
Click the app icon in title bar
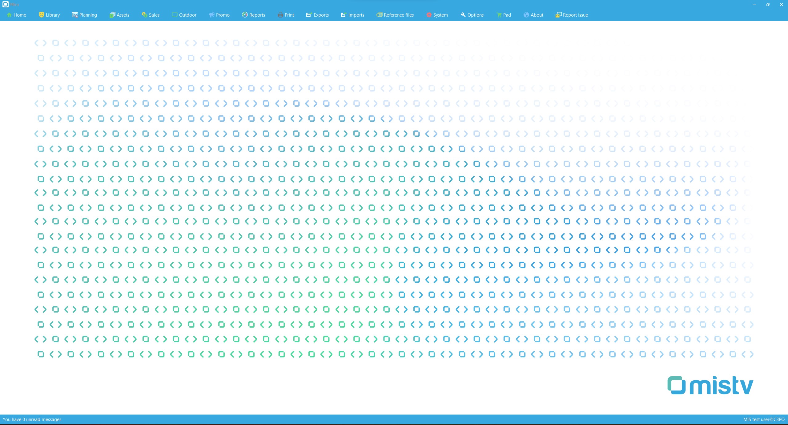pos(5,4)
